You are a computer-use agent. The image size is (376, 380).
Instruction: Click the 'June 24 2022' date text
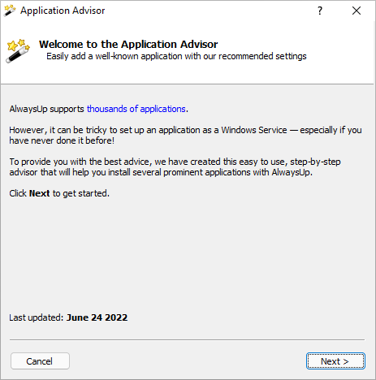[97, 317]
